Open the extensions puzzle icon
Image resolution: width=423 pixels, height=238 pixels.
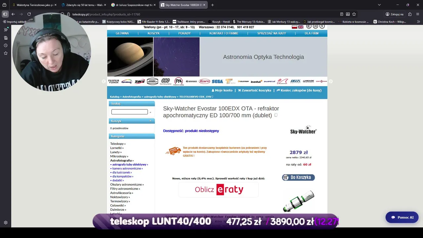(x=410, y=14)
